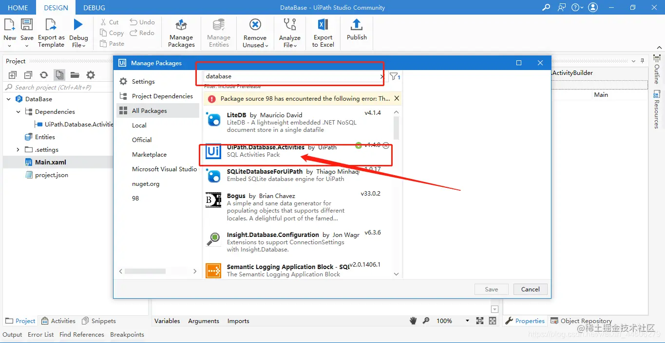Image resolution: width=665 pixels, height=343 pixels.
Task: Select SQLiteDatabaseForUiPath package
Action: (298, 175)
